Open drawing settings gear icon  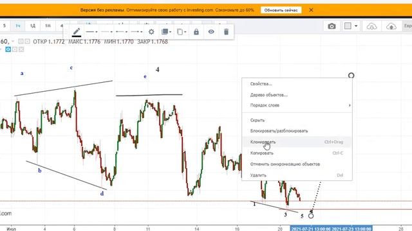click(x=151, y=32)
